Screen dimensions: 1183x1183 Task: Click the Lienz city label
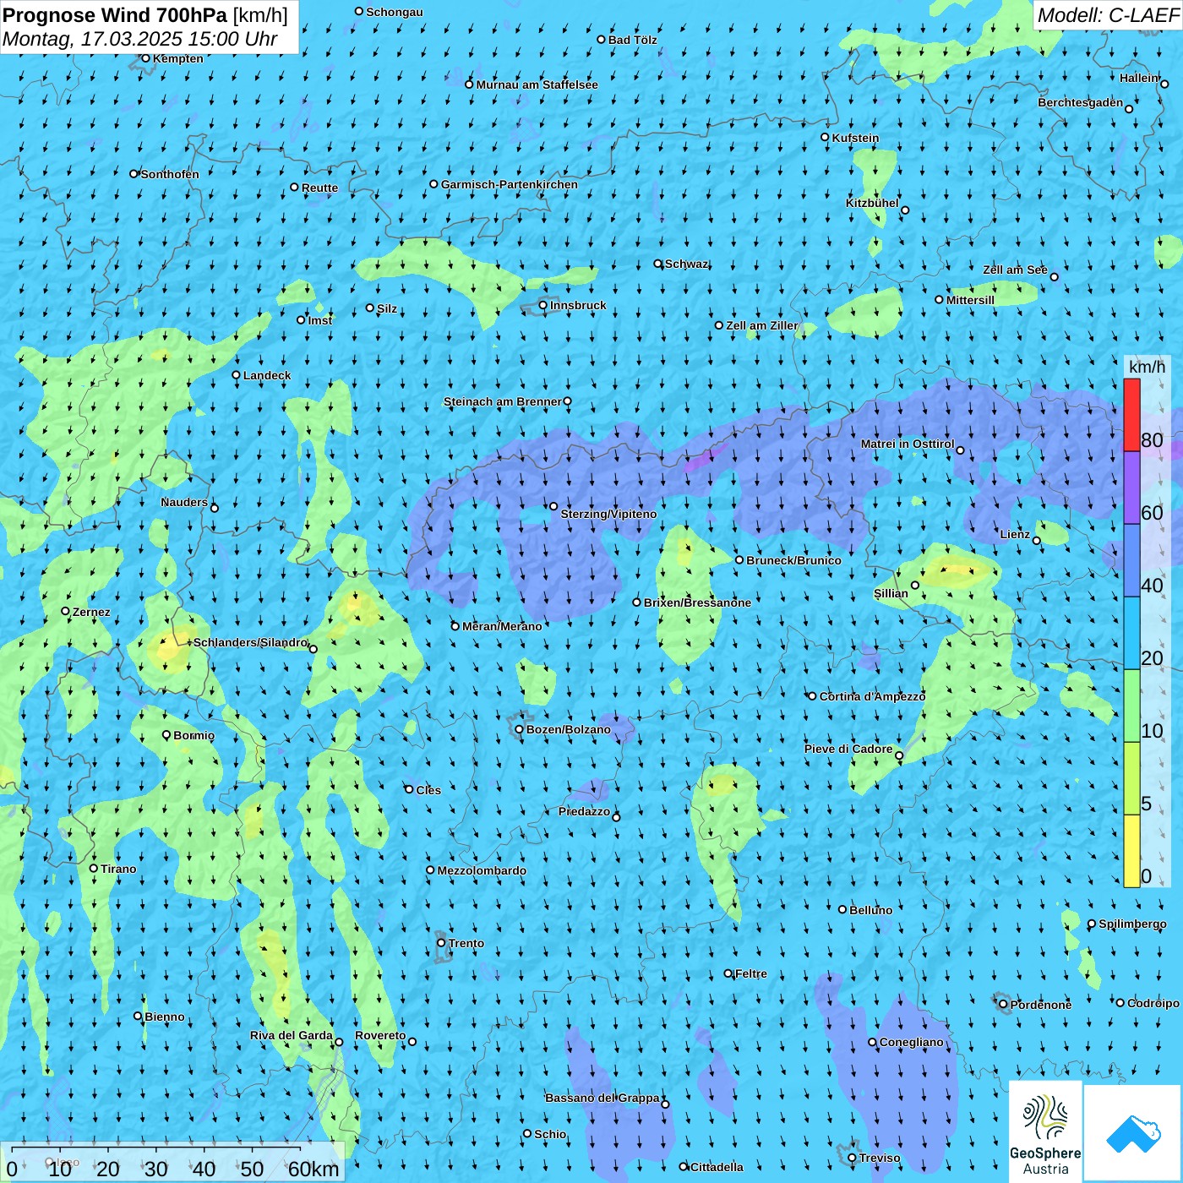point(1015,534)
